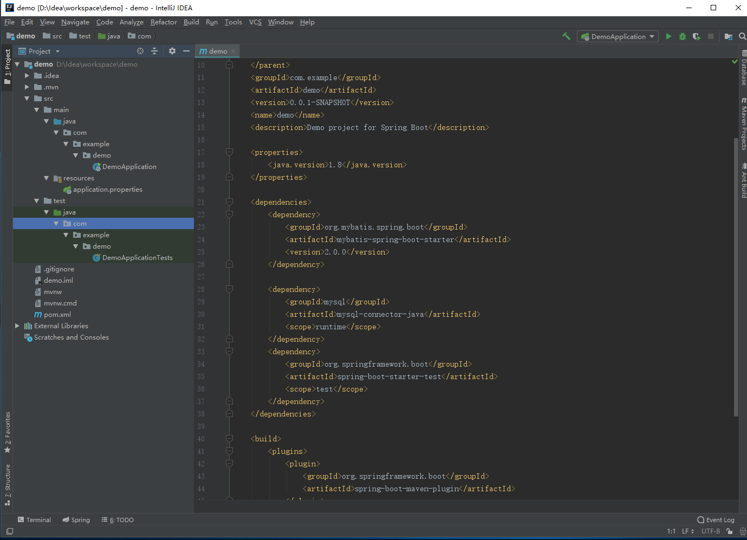The width and height of the screenshot is (747, 540).
Task: Click the IntelliJ IDEA window icon
Action: click(9, 8)
